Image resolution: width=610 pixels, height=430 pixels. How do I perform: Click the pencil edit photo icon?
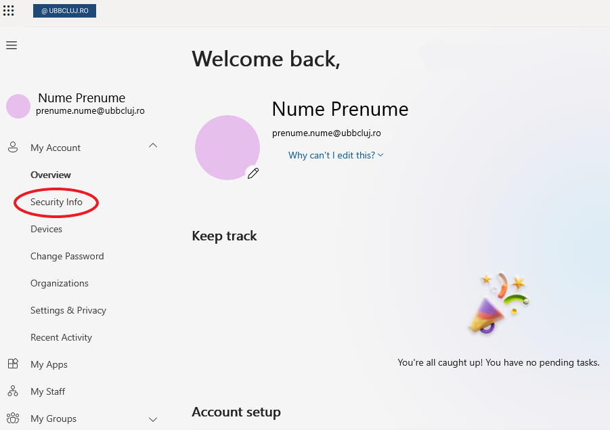[x=253, y=173]
